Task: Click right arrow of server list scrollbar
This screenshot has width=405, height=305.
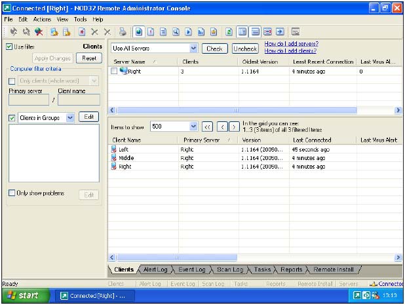Action: pyautogui.click(x=398, y=110)
